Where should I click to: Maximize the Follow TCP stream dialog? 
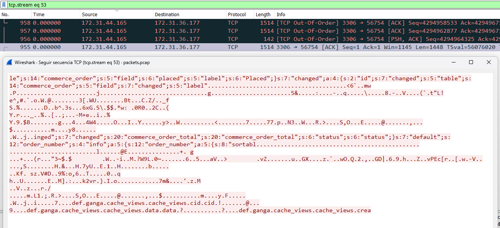[x=471, y=62]
